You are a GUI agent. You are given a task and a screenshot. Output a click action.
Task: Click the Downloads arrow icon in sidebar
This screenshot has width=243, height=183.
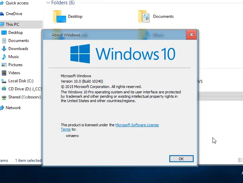4,49
